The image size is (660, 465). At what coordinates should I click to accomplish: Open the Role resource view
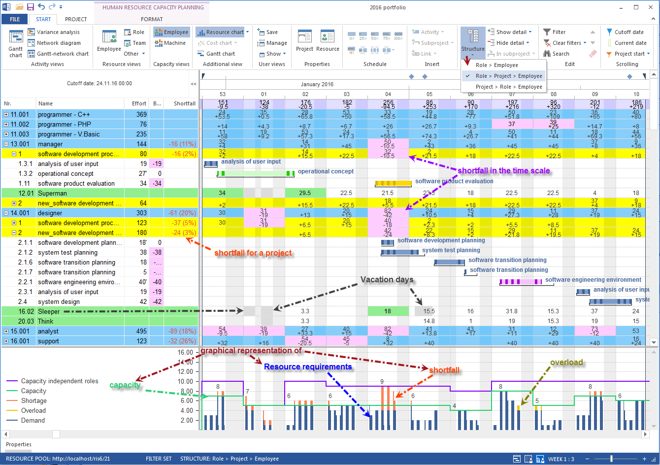tap(134, 32)
